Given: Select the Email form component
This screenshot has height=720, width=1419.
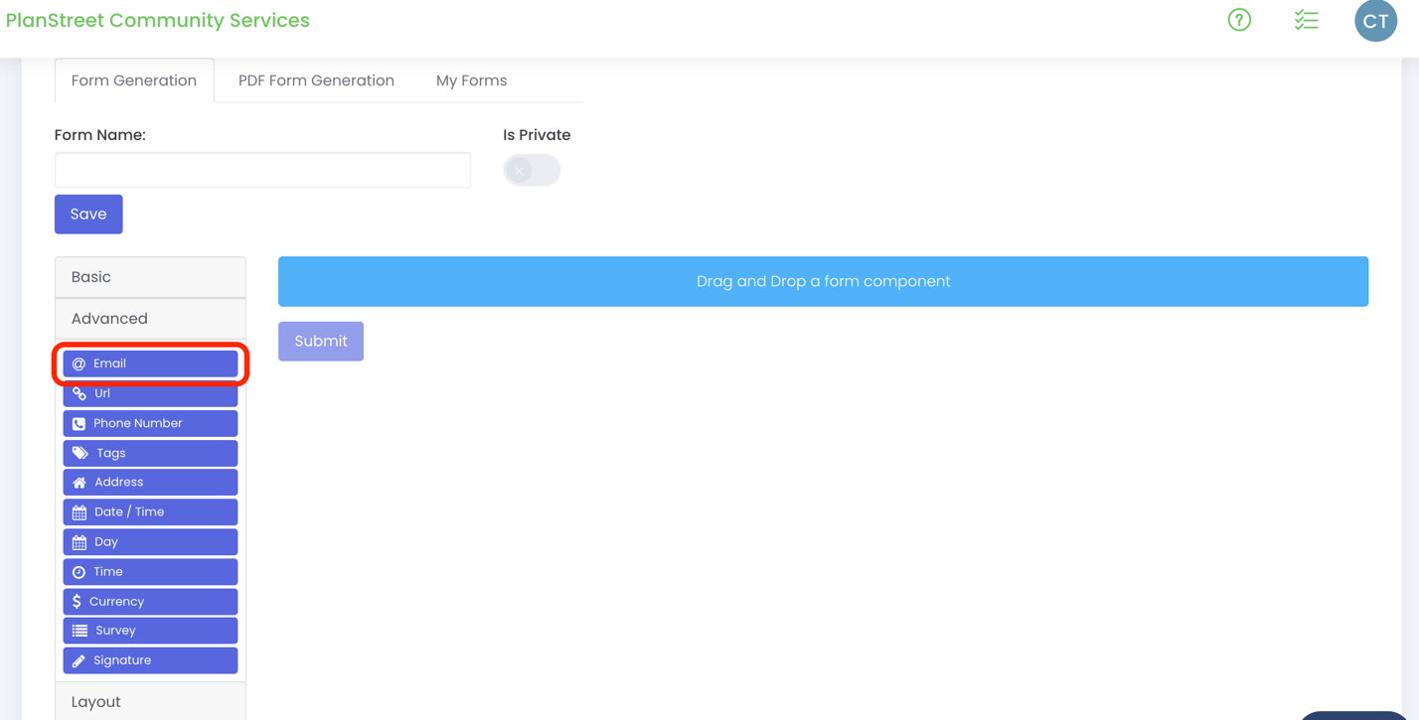Looking at the screenshot, I should point(150,363).
